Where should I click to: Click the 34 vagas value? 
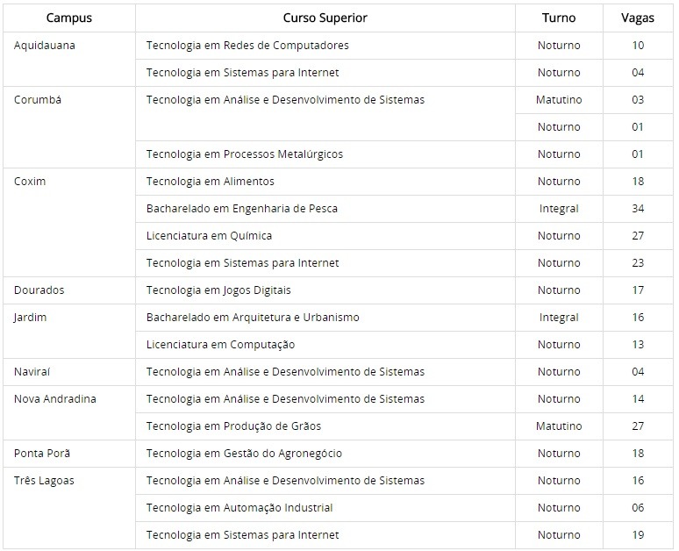[x=638, y=209]
